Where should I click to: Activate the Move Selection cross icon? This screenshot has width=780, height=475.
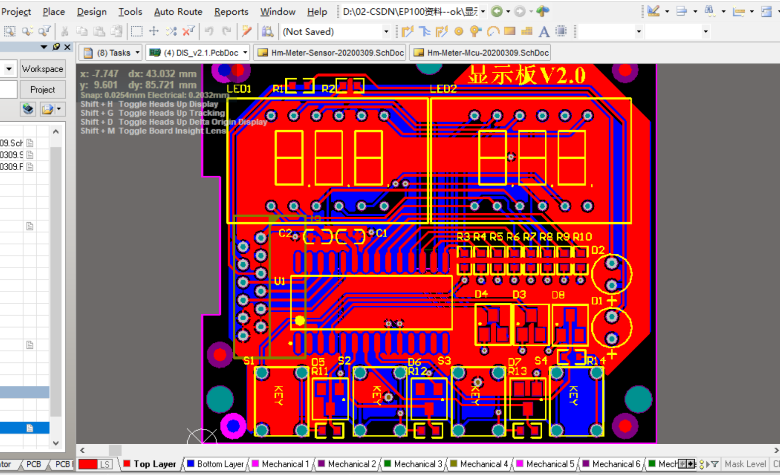[154, 32]
